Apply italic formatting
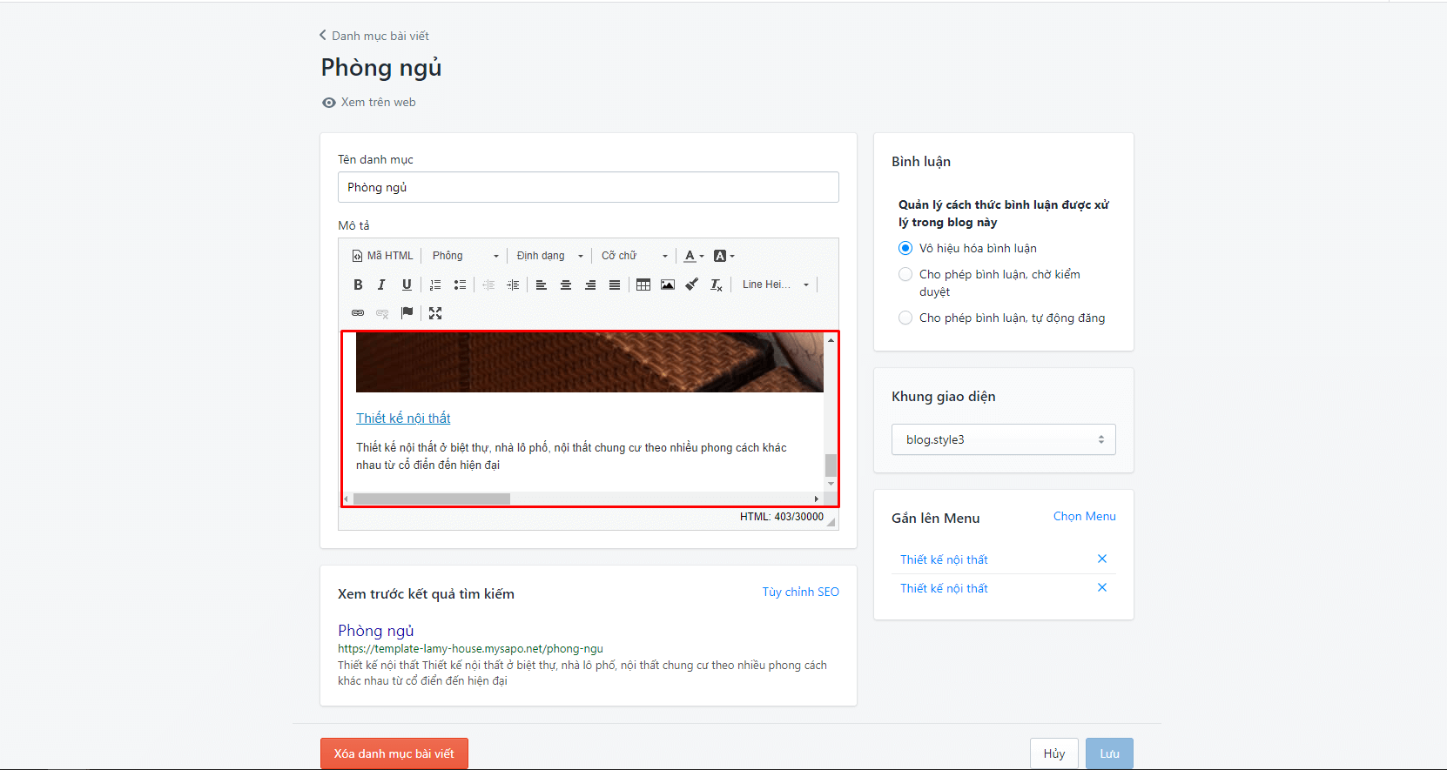 click(x=381, y=285)
